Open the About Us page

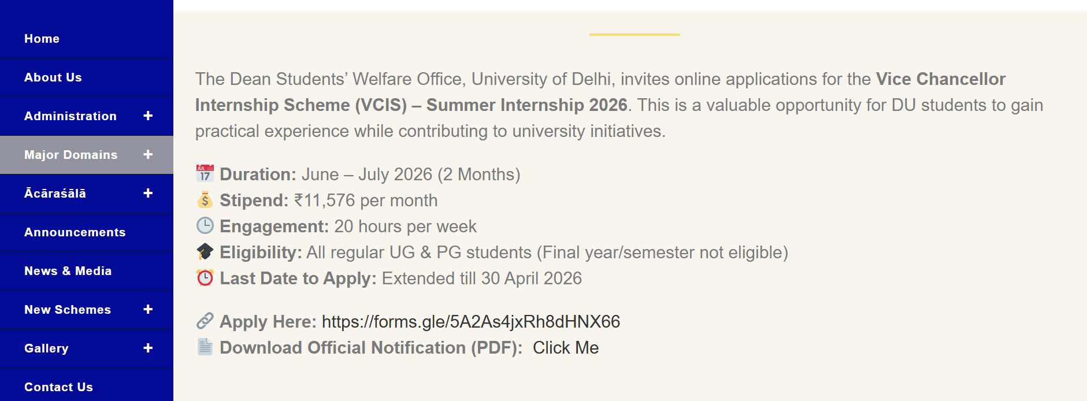[53, 77]
